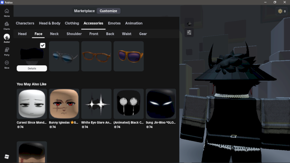Open the (Animated) Black C... item
290x163 pixels.
click(x=129, y=104)
